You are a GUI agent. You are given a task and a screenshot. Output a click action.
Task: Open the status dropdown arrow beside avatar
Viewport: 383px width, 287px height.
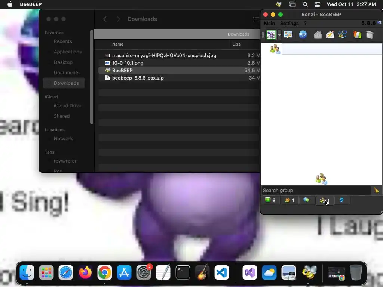(279, 35)
